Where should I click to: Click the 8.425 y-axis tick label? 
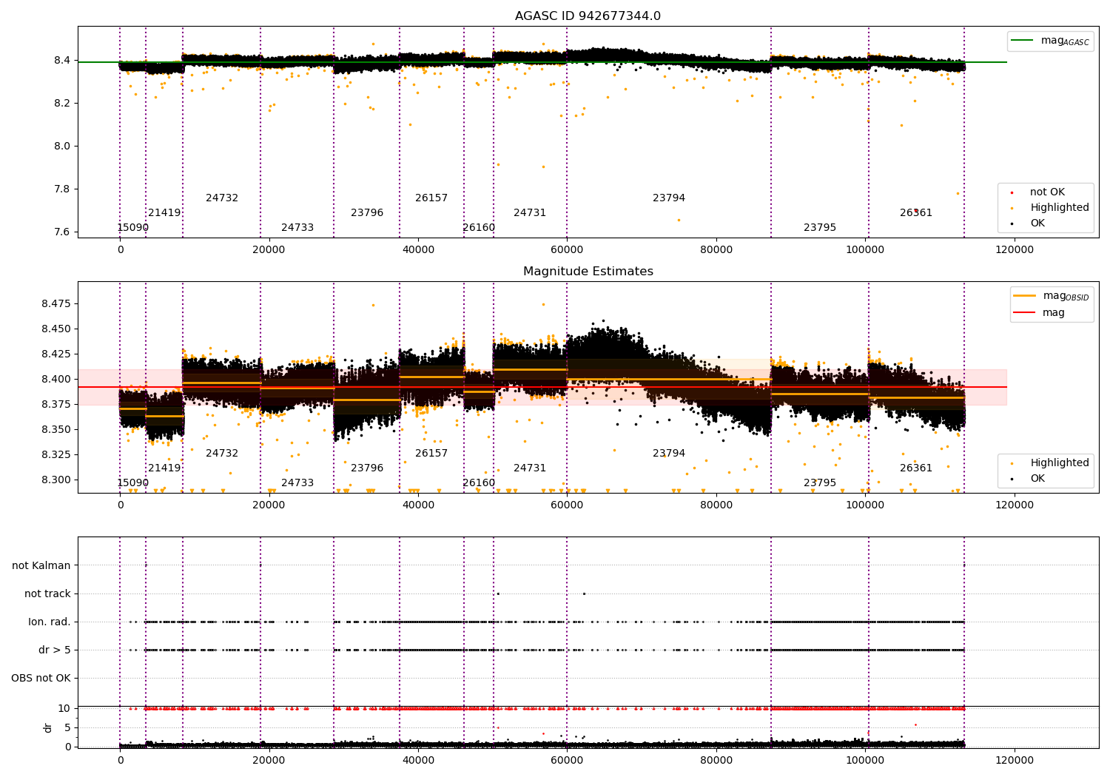[x=56, y=354]
